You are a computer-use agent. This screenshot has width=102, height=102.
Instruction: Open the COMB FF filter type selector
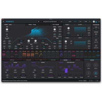80,38
